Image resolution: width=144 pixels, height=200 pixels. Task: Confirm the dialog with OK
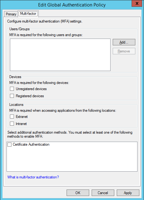[x=78, y=193]
